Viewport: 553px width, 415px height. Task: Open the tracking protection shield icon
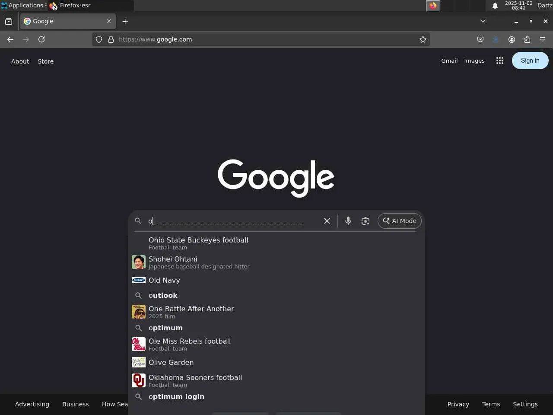(99, 39)
